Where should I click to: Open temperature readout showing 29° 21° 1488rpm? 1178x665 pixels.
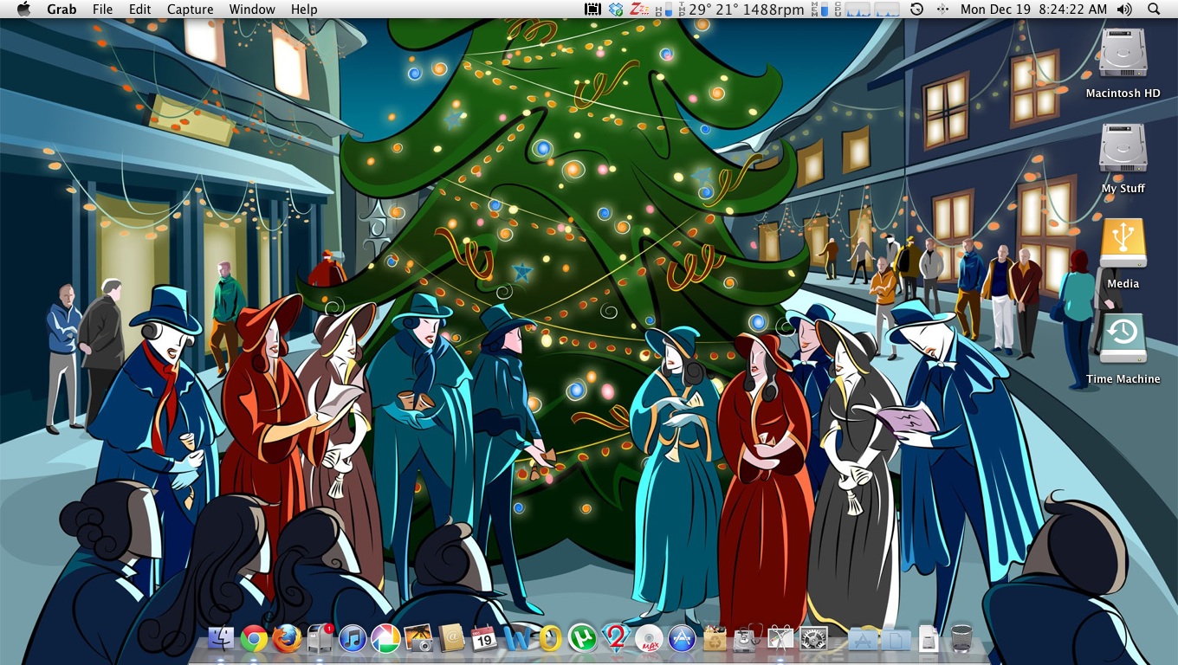click(x=740, y=9)
